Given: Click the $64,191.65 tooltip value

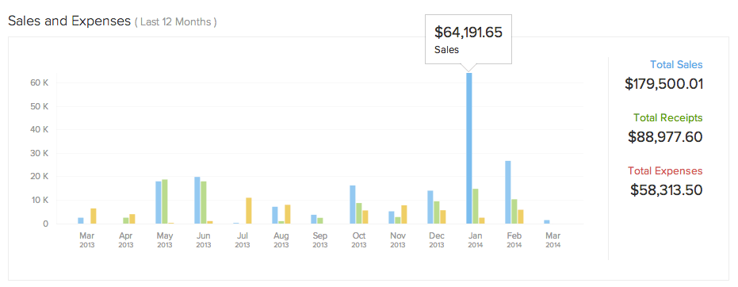Looking at the screenshot, I should click(468, 33).
